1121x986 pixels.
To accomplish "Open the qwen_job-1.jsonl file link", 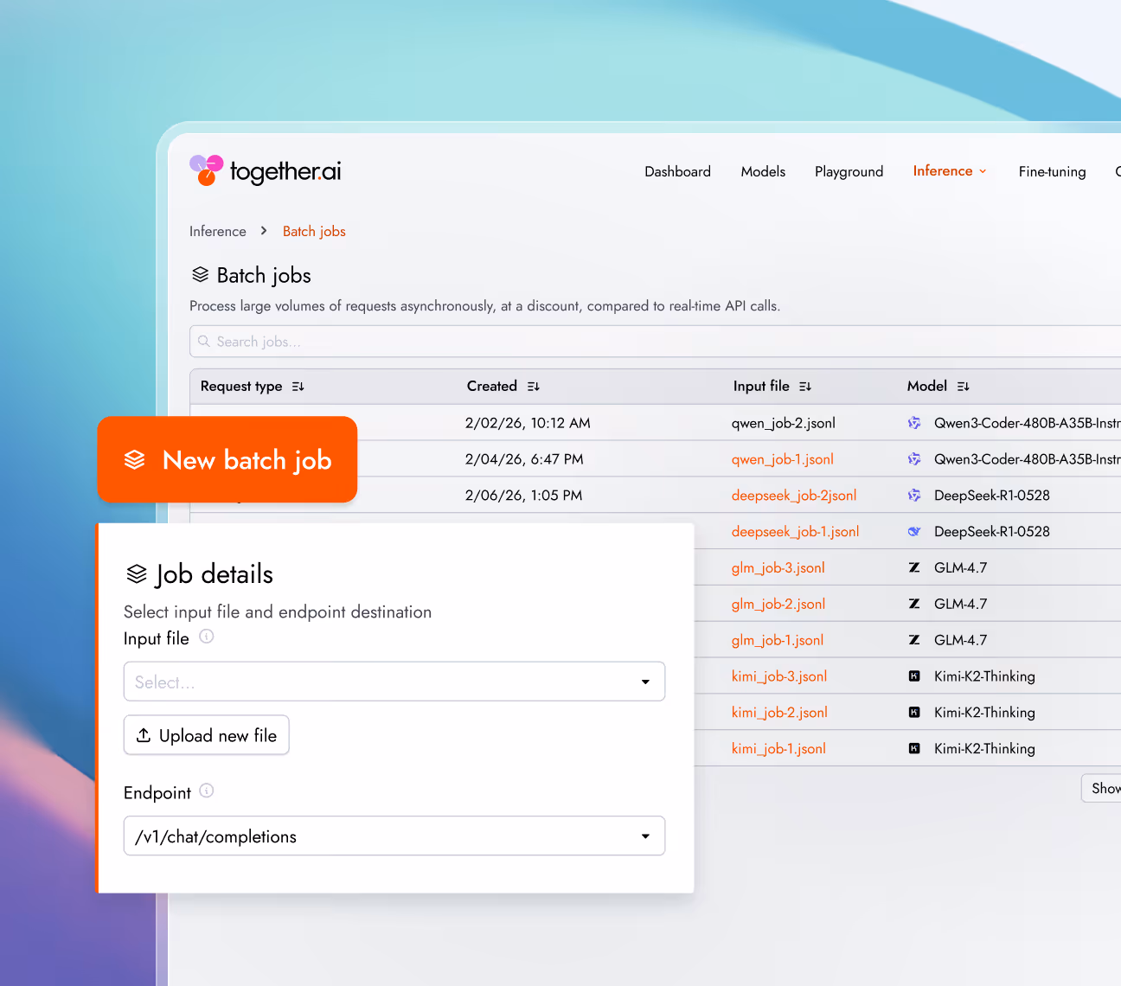I will [783, 459].
